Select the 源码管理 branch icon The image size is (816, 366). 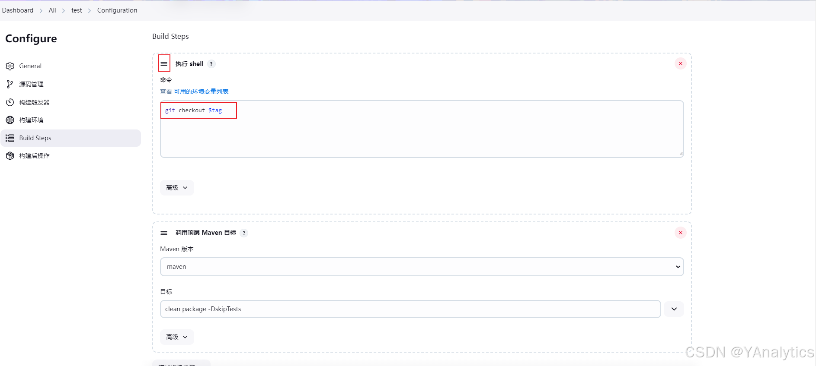(10, 84)
